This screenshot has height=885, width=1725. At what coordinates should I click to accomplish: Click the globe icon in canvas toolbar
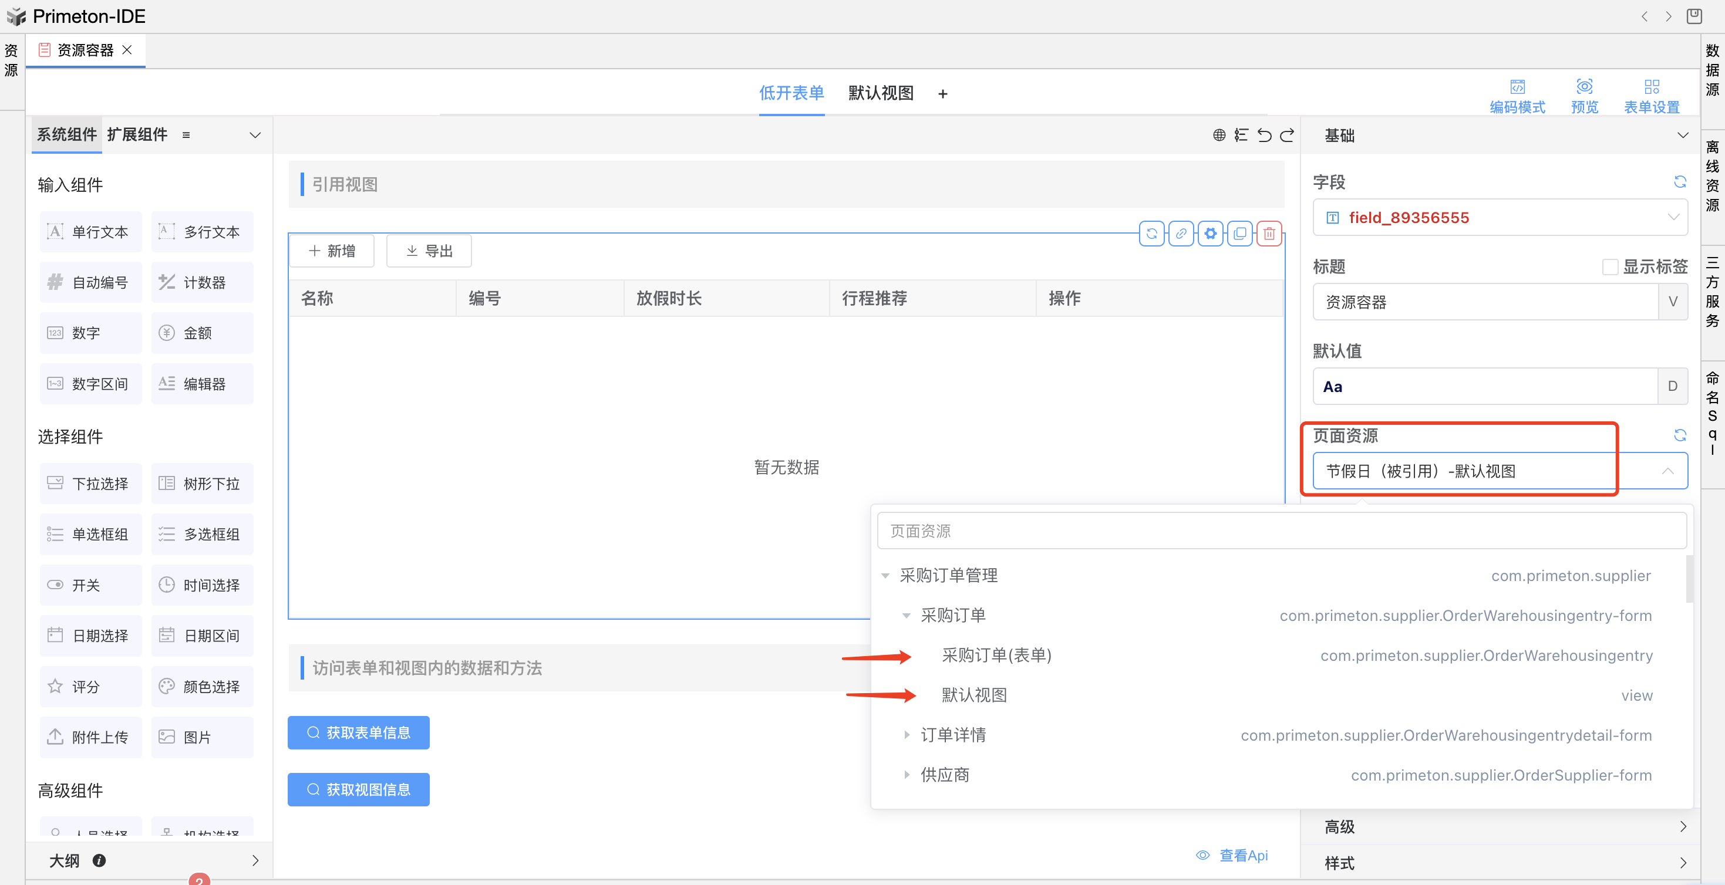(x=1219, y=135)
